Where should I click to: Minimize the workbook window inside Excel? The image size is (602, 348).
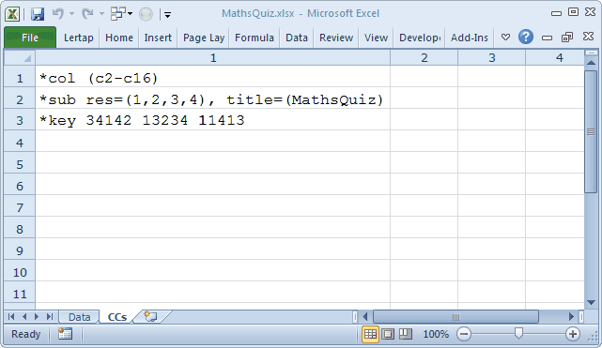547,38
